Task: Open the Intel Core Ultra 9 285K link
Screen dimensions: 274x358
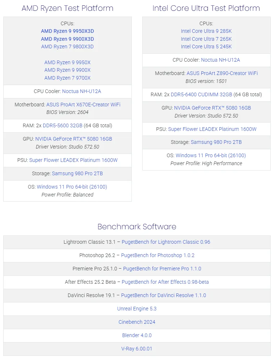Action: coord(206,31)
